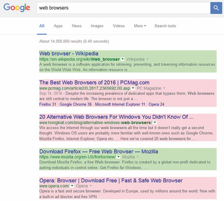Screen dimensions: 224x201
Task: Open the Download Firefox Mozilla result
Action: point(99,152)
